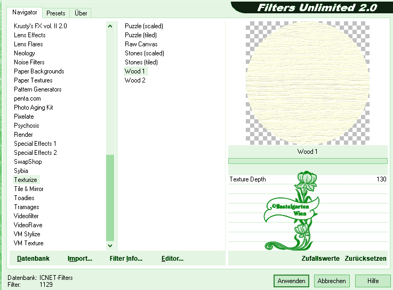Select the Wood 1 filter

[135, 71]
